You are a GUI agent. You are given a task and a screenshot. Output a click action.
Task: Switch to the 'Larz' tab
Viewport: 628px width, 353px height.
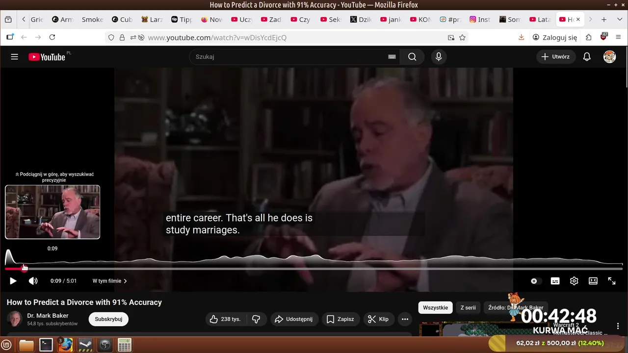click(x=152, y=20)
